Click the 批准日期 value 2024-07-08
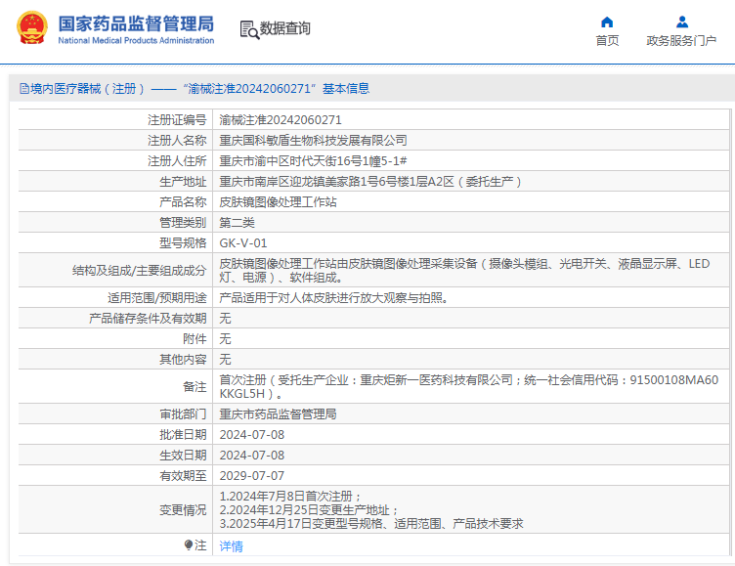Viewport: 735px width, 566px height. (x=252, y=435)
